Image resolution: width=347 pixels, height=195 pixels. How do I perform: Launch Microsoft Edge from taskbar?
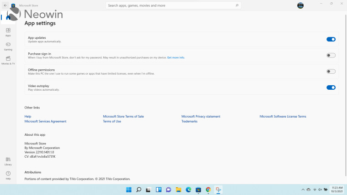188,190
